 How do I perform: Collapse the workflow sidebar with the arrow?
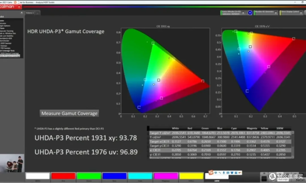click(x=22, y=13)
